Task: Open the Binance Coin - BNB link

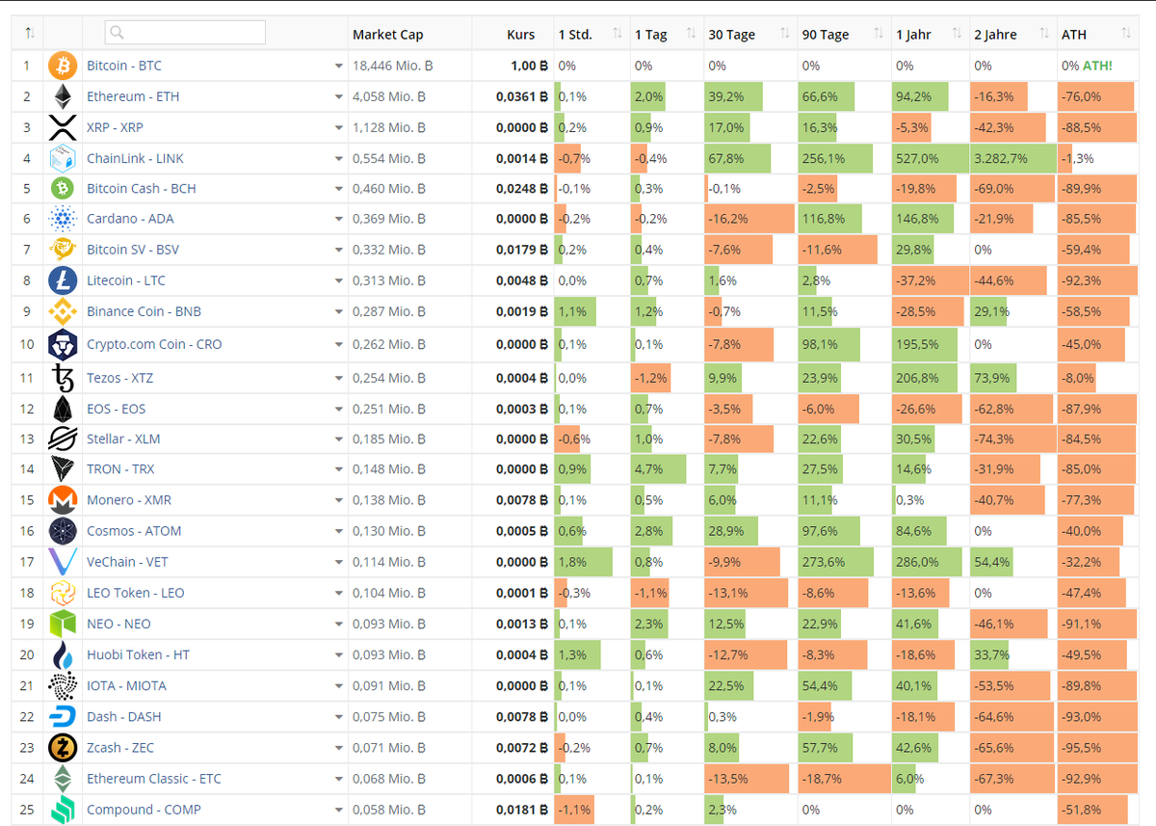Action: coord(144,311)
